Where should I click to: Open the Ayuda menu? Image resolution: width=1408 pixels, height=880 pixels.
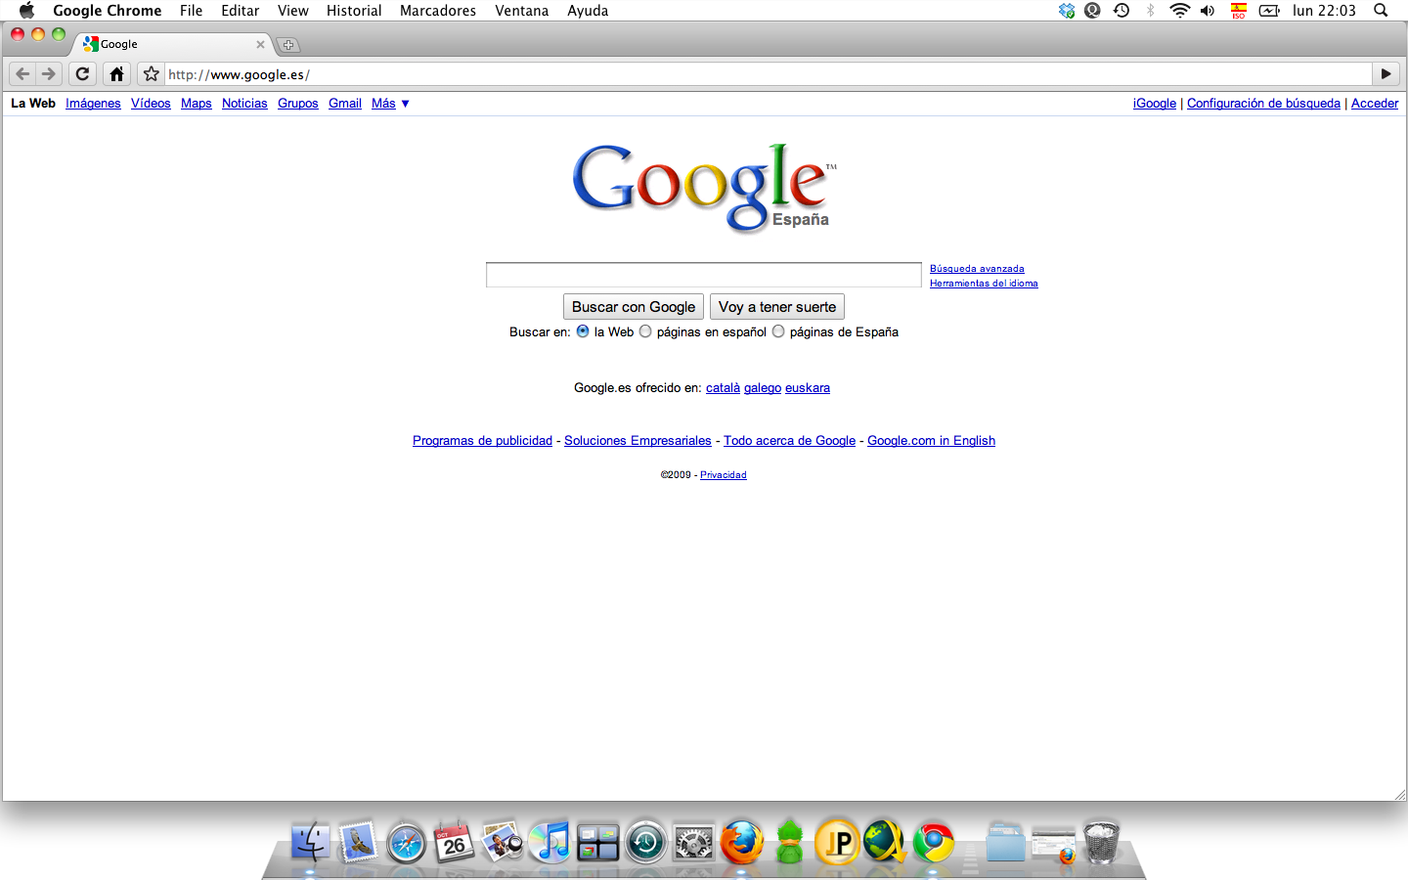[x=588, y=11]
